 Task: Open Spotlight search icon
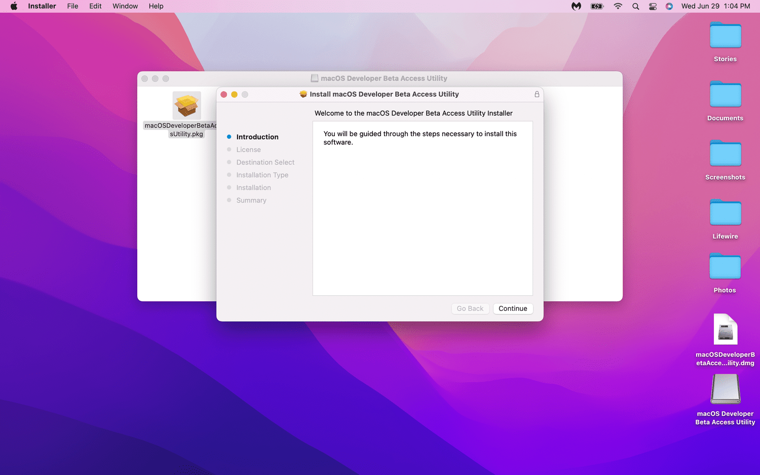pos(635,6)
